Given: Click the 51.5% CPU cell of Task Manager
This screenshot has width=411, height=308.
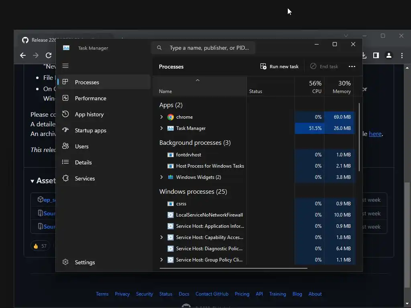Looking at the screenshot, I should [309, 128].
